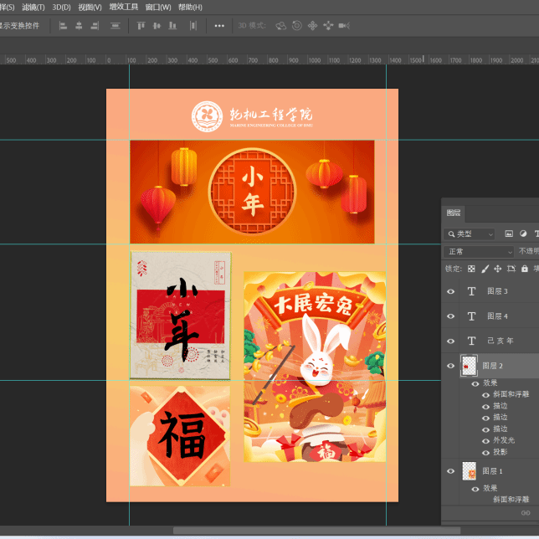The height and width of the screenshot is (539, 539).
Task: Click the align left edges icon
Action: [x=62, y=26]
